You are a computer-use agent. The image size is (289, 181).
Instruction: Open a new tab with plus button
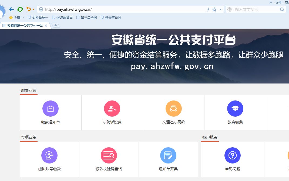[55, 25]
